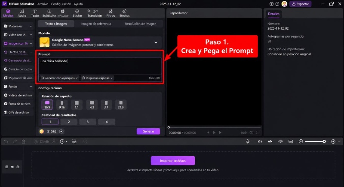Select the Texto tool

(35, 13)
